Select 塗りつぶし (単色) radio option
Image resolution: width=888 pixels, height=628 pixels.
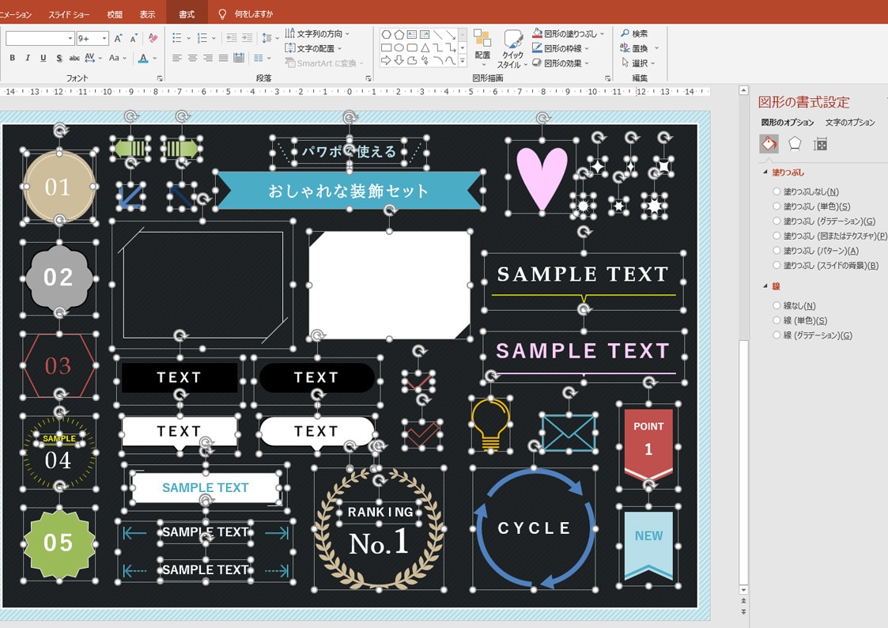pos(777,206)
